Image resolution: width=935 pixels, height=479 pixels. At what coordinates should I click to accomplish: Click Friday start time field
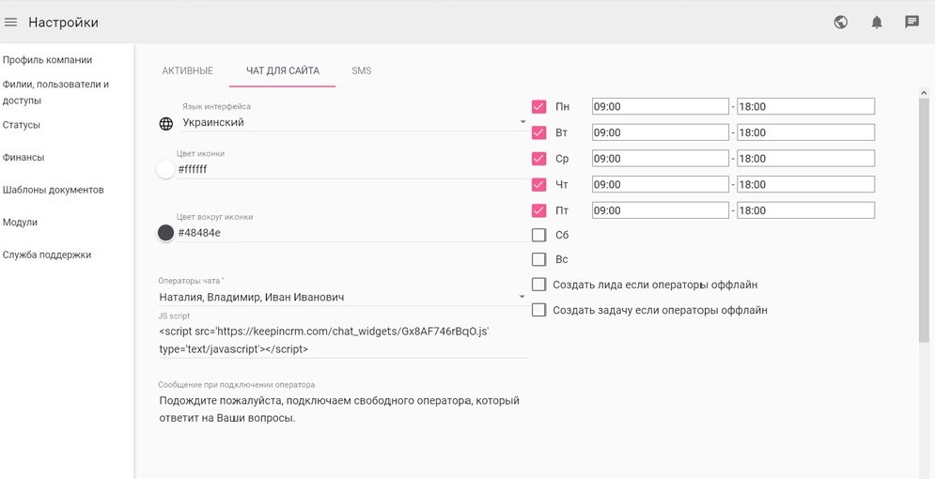pyautogui.click(x=660, y=210)
